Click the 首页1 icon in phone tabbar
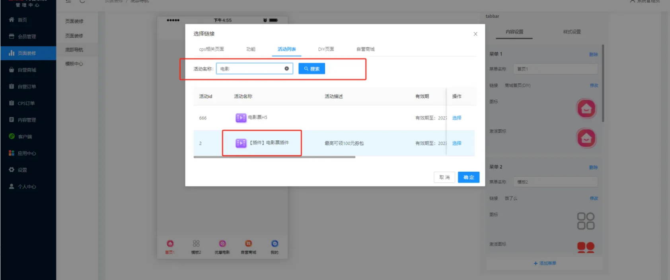The height and width of the screenshot is (280, 670). (170, 244)
